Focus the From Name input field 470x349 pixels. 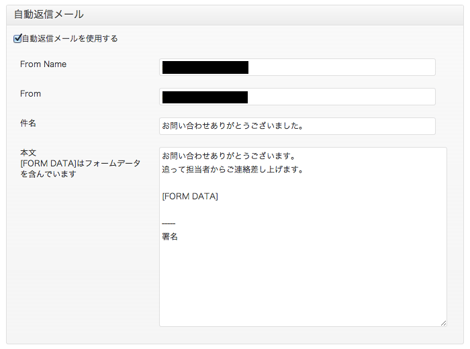click(297, 67)
